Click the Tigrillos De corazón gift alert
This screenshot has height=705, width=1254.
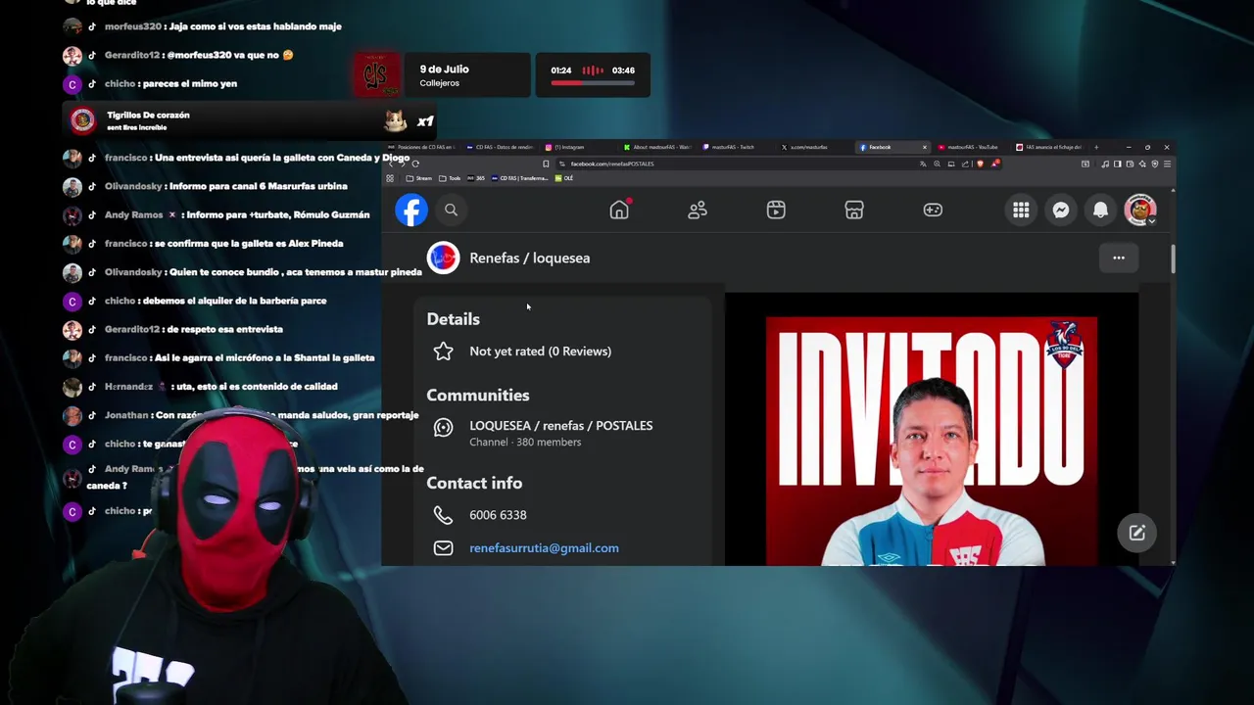tap(251, 120)
